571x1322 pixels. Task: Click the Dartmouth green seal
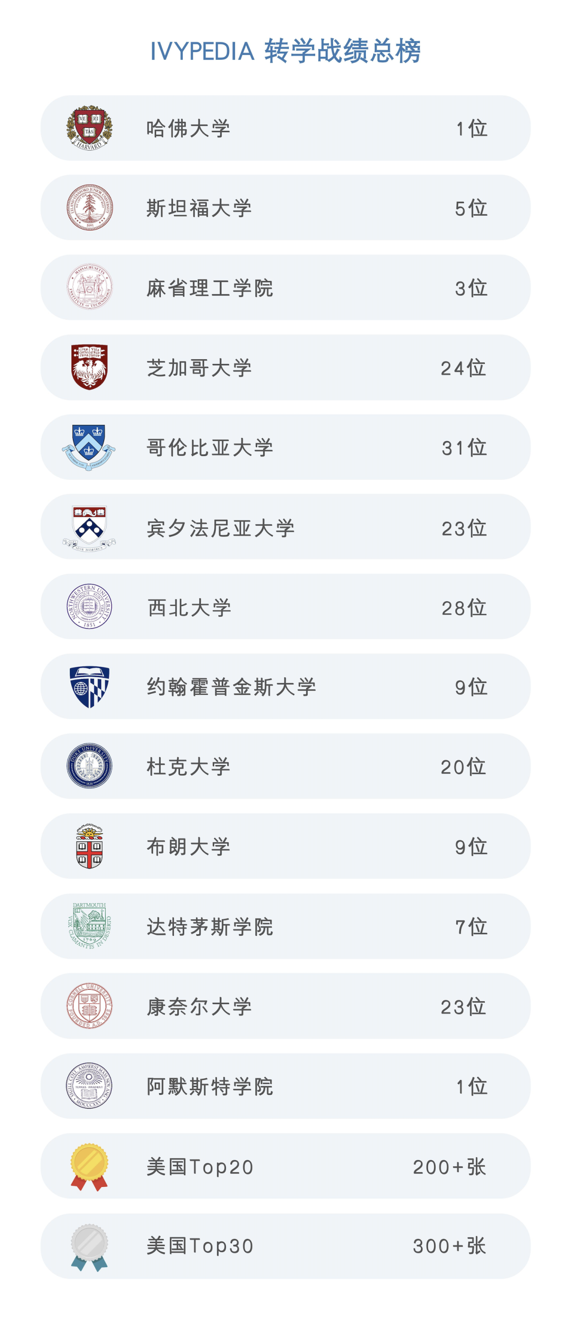tap(89, 926)
